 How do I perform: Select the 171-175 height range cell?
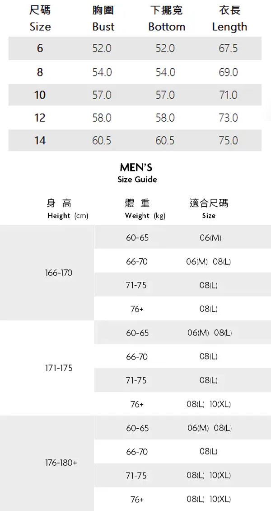click(x=59, y=368)
